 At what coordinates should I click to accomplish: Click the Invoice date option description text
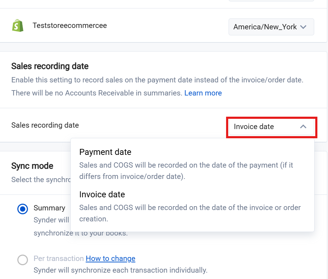click(190, 213)
